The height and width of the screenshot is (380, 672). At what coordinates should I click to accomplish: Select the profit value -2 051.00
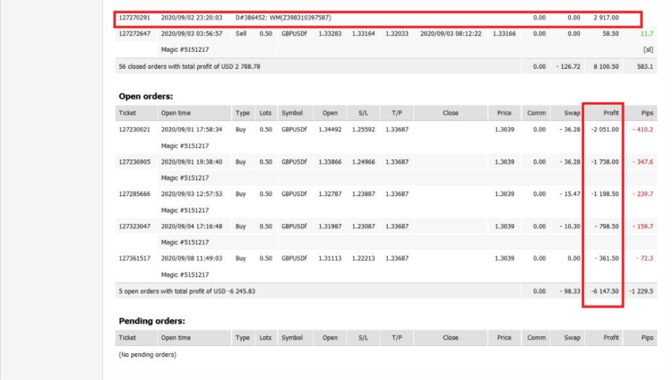pyautogui.click(x=604, y=130)
